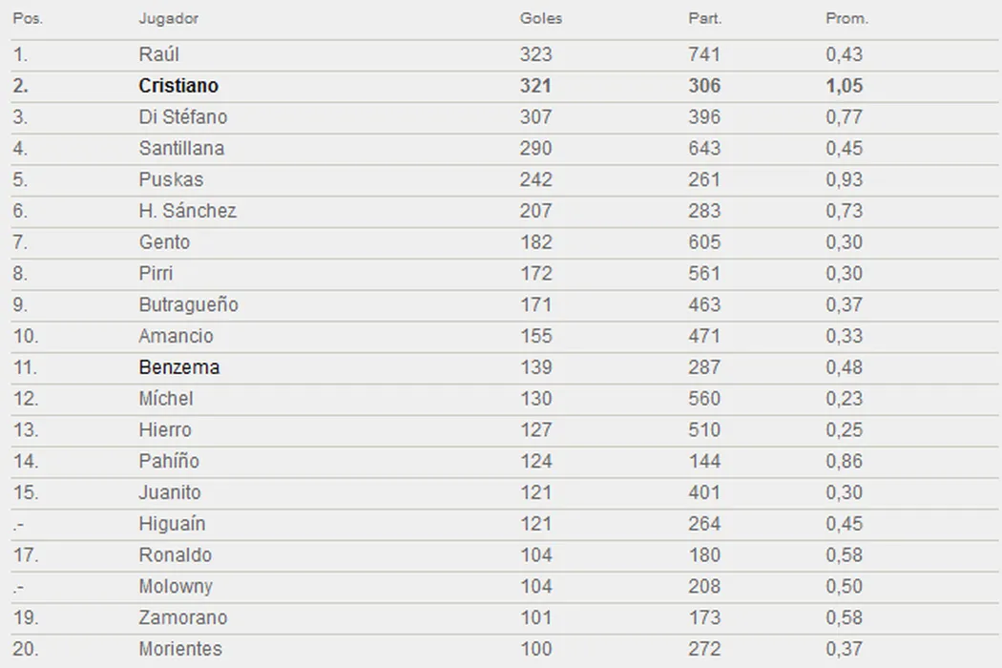Select player Di Stéfano
The width and height of the screenshot is (1002, 668).
(x=182, y=117)
